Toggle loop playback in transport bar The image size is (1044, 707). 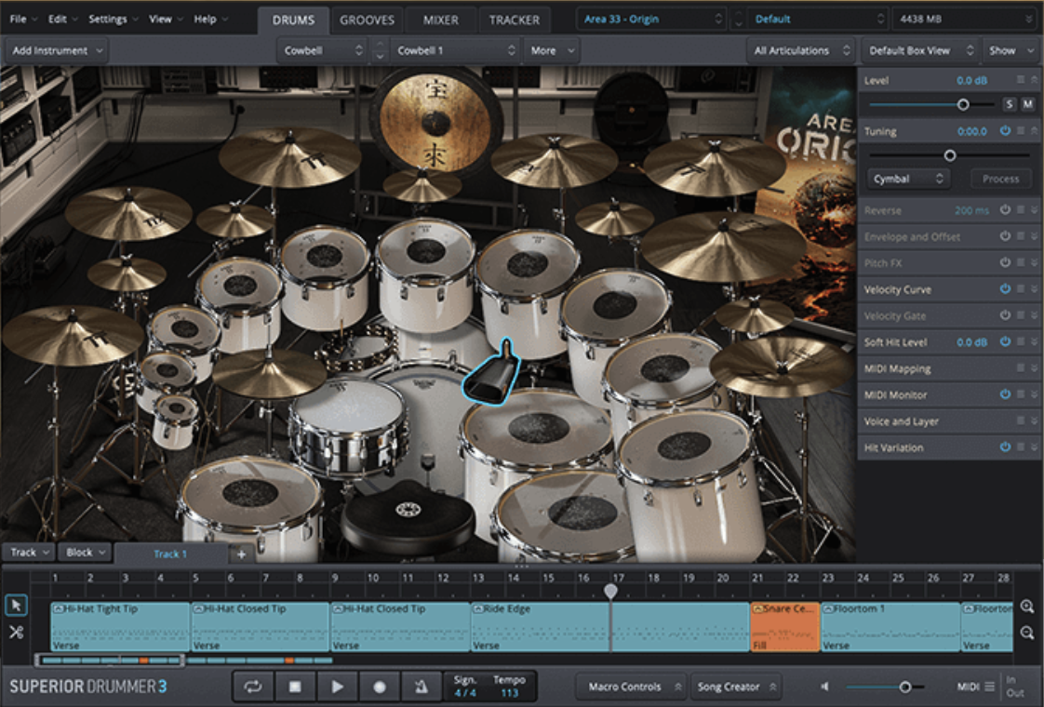click(253, 687)
